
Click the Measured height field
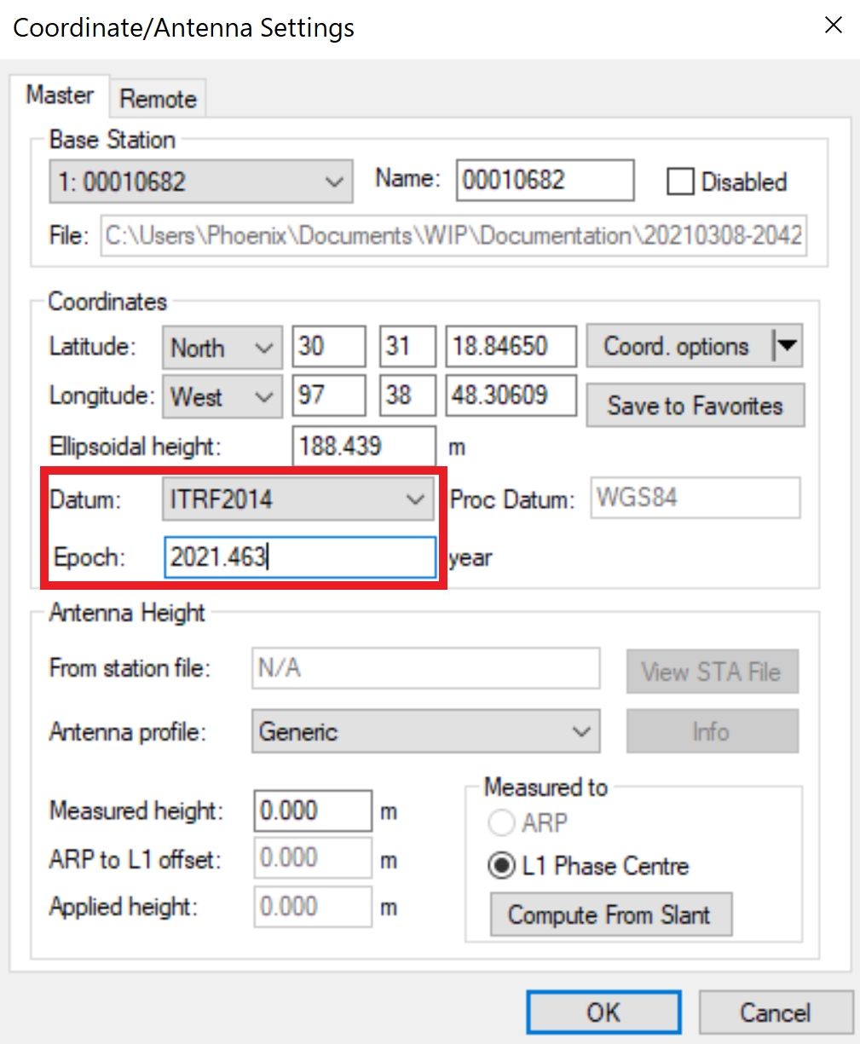click(x=313, y=810)
